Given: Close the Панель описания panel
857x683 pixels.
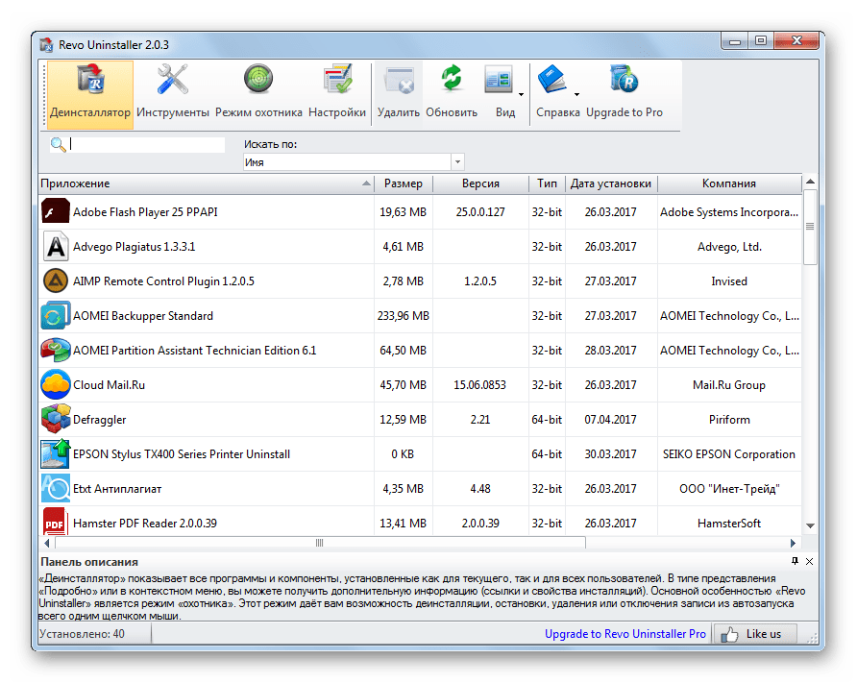Looking at the screenshot, I should [810, 561].
